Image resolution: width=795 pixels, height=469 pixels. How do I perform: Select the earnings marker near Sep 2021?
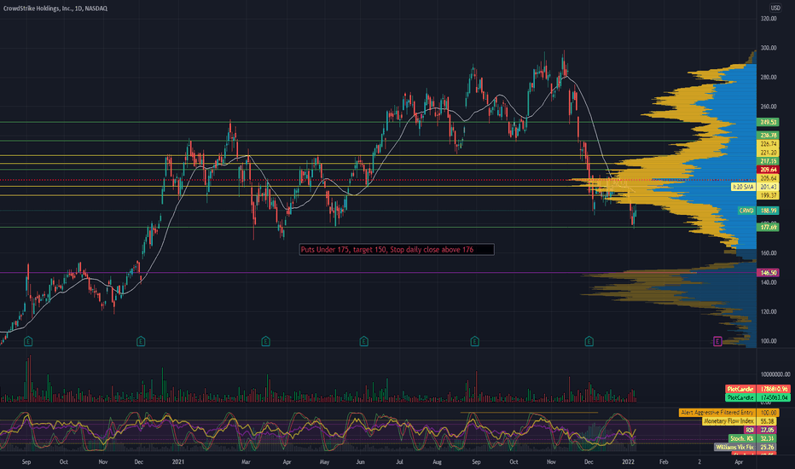click(474, 341)
